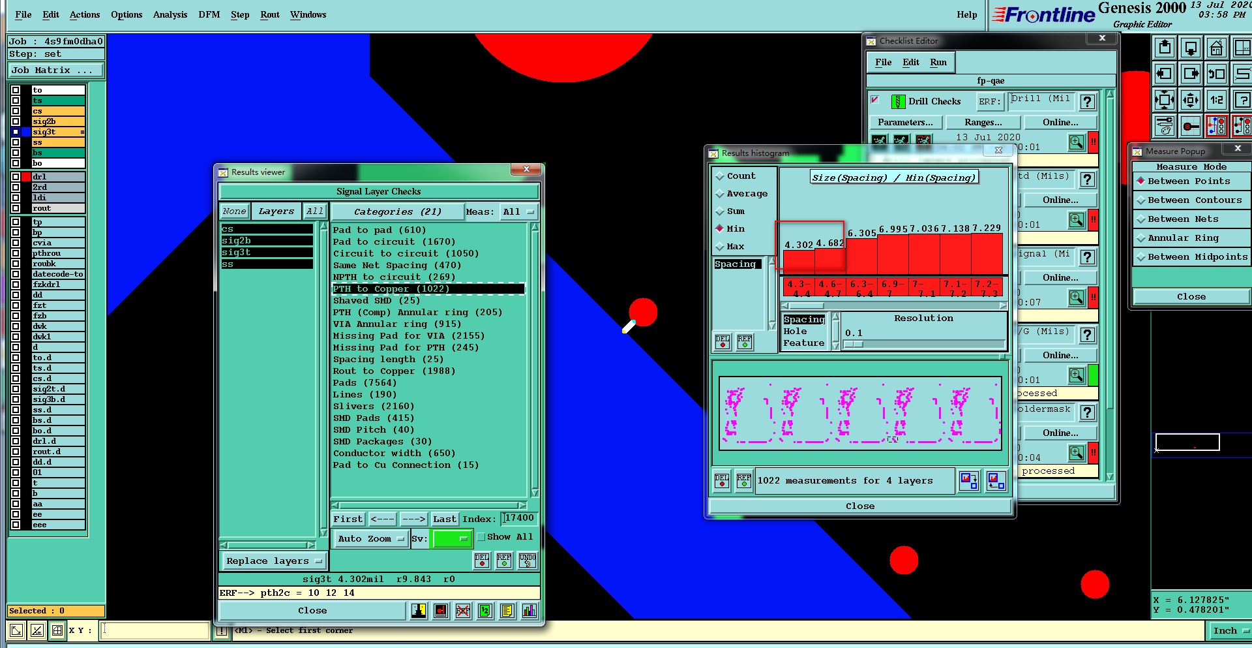The image size is (1252, 648).
Task: Click the question mark help icon for Drill Checks
Action: pos(1087,102)
